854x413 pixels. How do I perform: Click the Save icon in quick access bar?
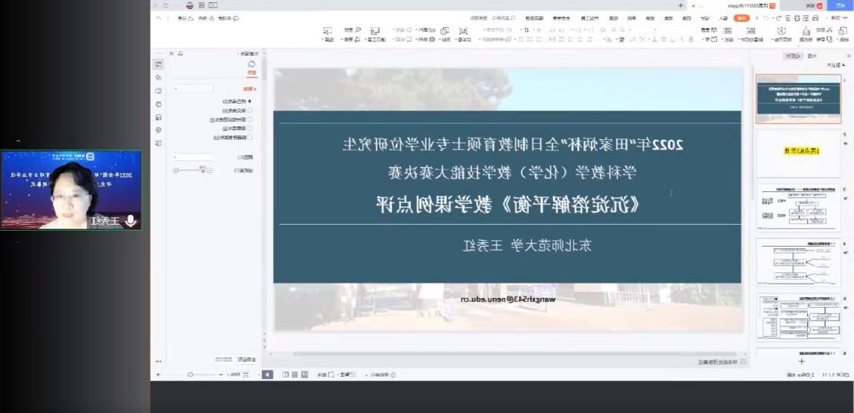point(815,18)
